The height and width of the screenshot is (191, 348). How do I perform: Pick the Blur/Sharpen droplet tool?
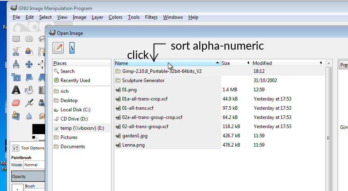coord(29,116)
